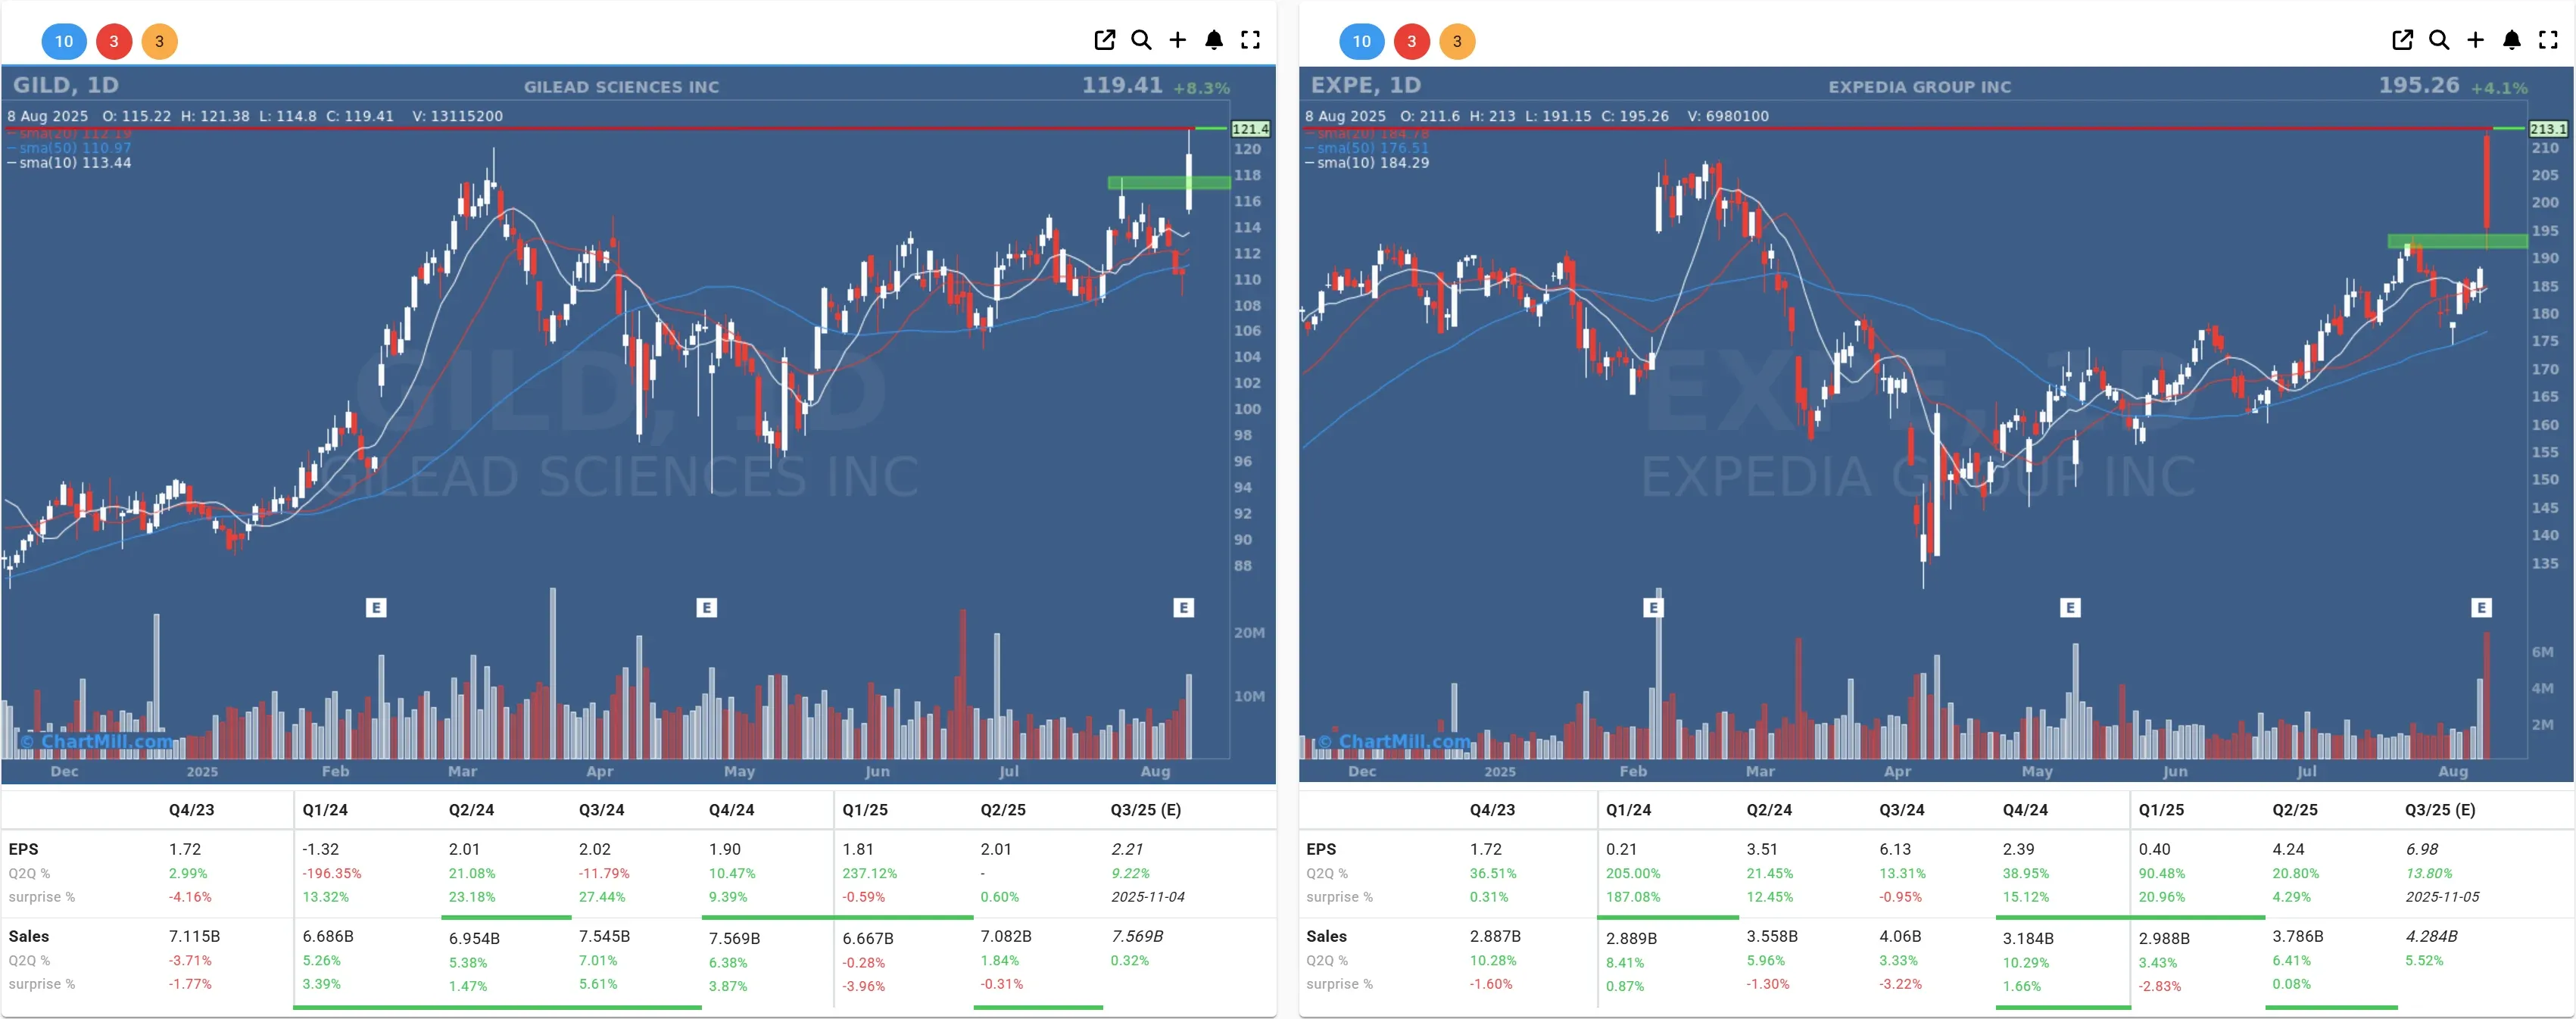Click the ChartMill.com watermark link on GILD chart
Viewport: 2576px width, 1019px height.
pos(97,741)
